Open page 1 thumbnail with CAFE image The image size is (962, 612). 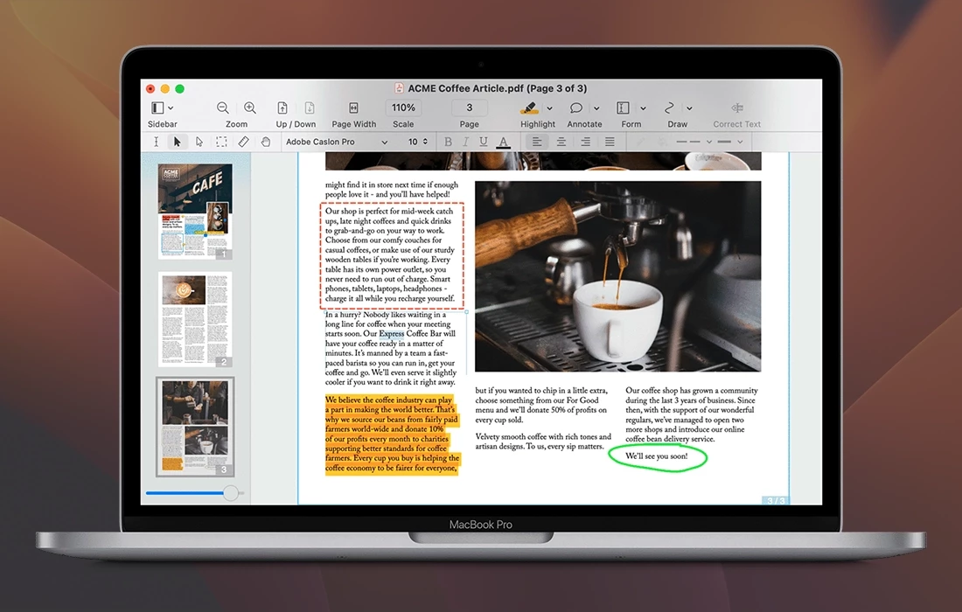(x=195, y=211)
